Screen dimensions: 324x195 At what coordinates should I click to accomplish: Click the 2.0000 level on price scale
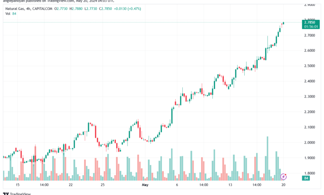pos(309,142)
